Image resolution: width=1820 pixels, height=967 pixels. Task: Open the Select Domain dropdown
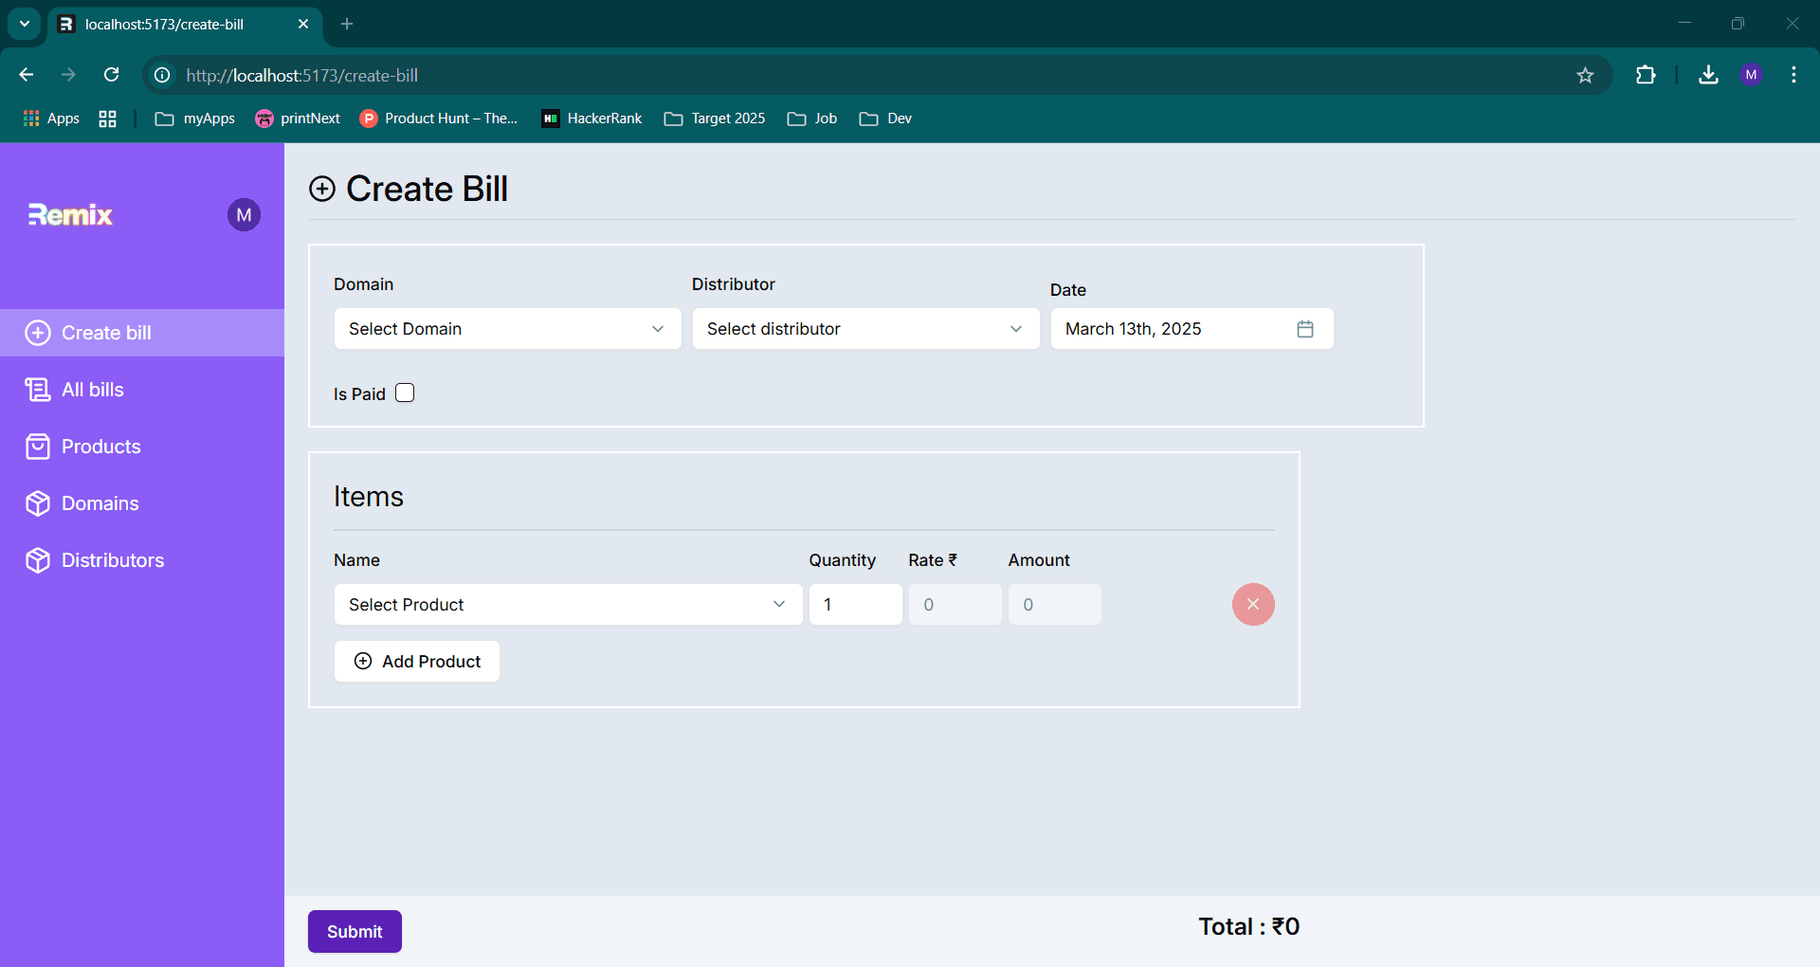pos(507,329)
